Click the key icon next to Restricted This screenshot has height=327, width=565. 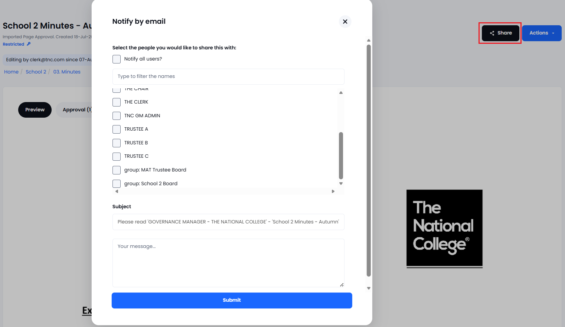[29, 44]
